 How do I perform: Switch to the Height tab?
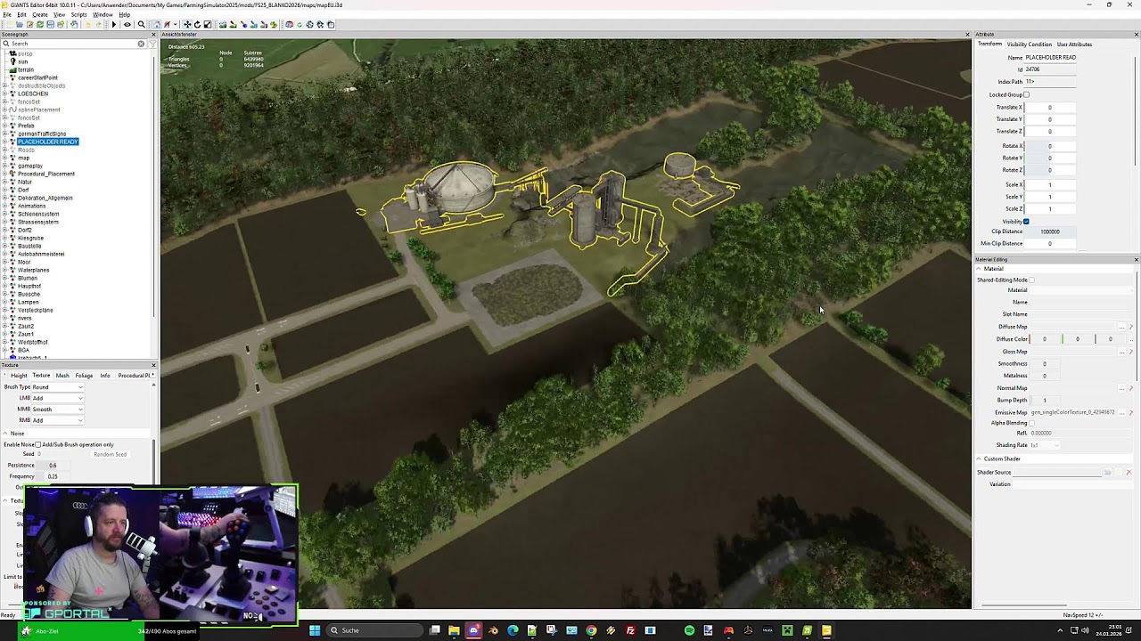pyautogui.click(x=19, y=376)
